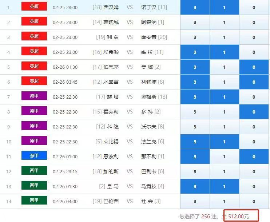Image resolution: width=270 pixels, height=222 pixels.
Task: Select 3 for 霍芬海 vs 多特
Action: coord(195,112)
